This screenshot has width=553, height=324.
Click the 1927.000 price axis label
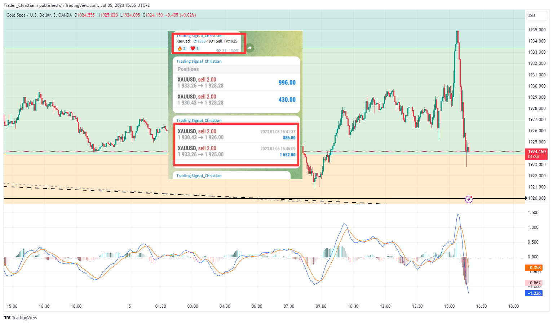point(537,120)
